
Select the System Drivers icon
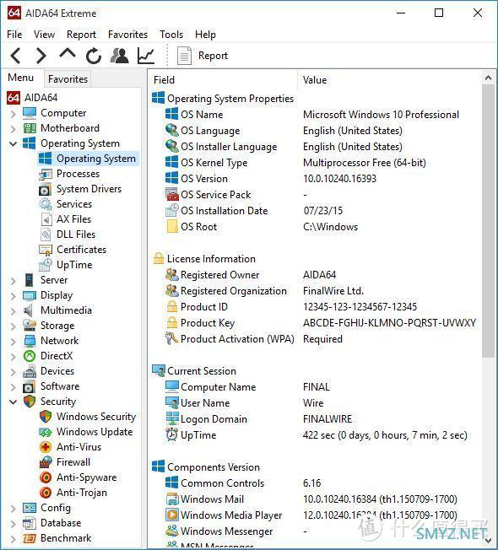click(x=46, y=189)
